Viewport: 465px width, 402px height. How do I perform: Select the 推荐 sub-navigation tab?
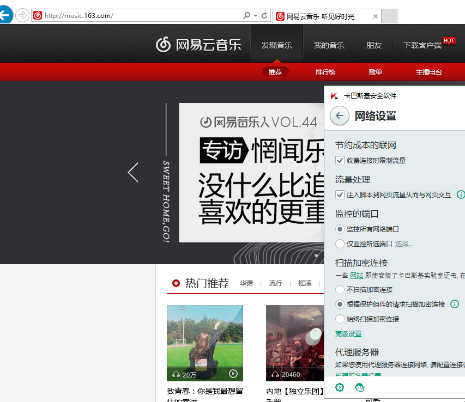pos(275,72)
